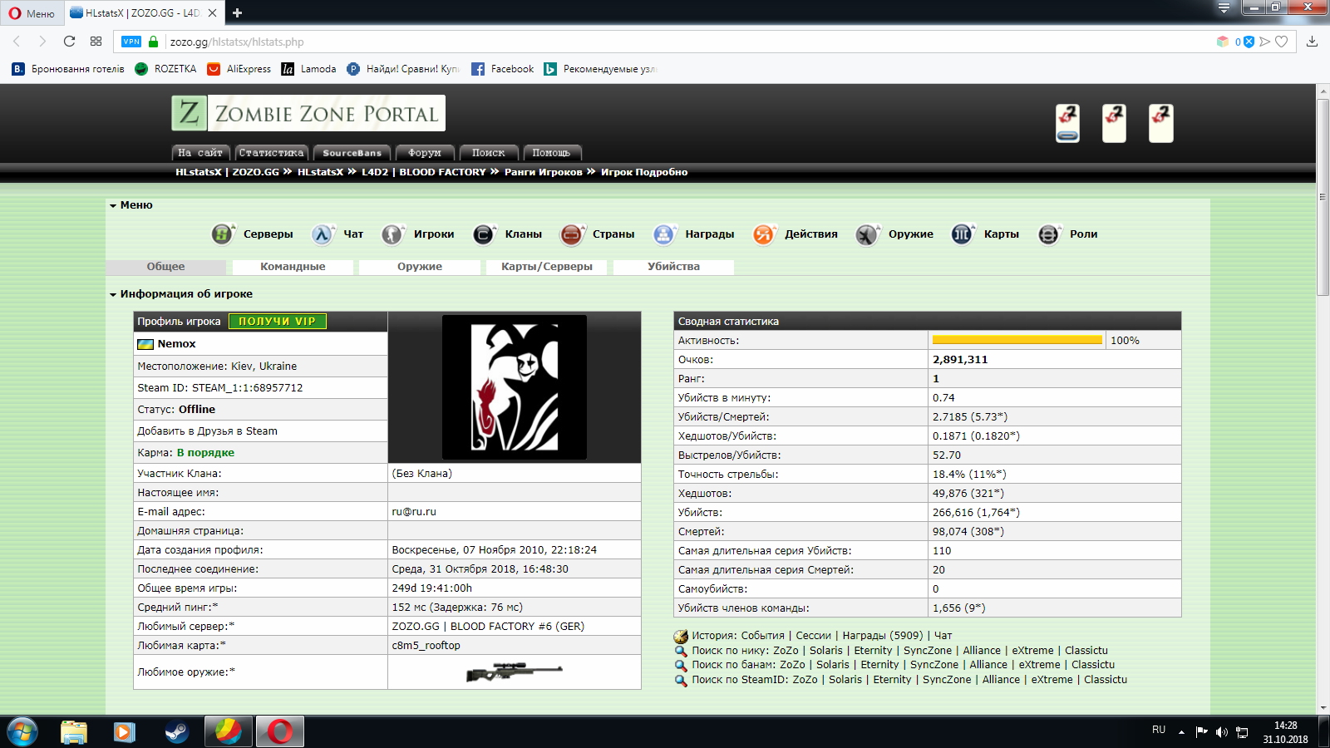Open the Оружие menu icon
The height and width of the screenshot is (748, 1330).
tap(867, 234)
